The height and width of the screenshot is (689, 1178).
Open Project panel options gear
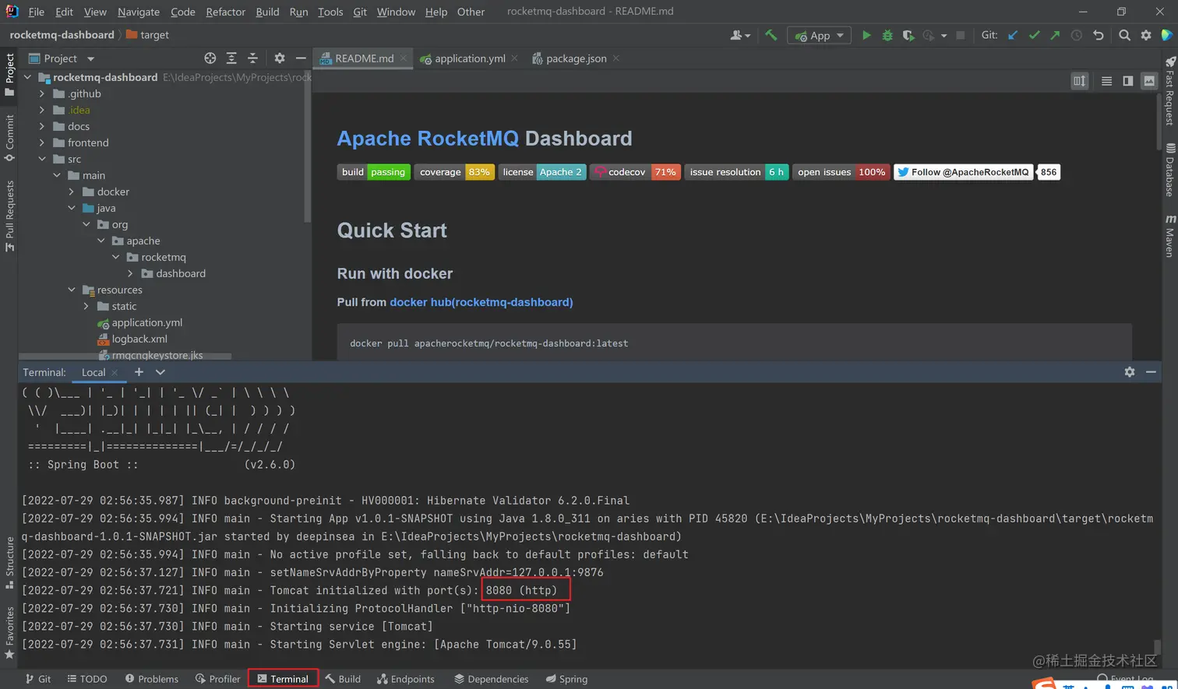(280, 58)
